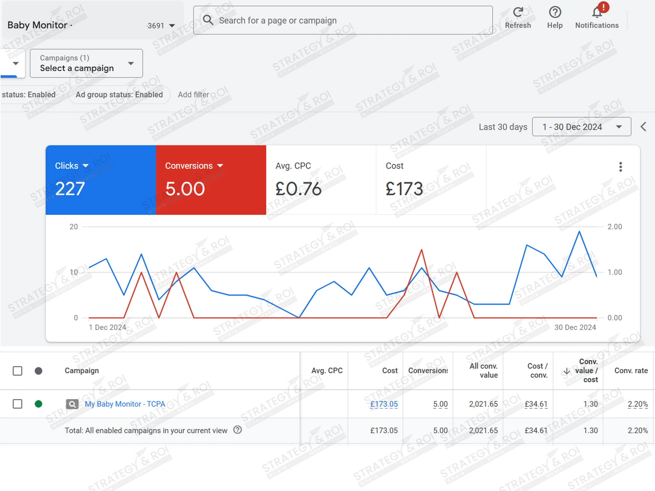
Task: Open My Baby Monitor - TCPA campaign link
Action: (125, 404)
